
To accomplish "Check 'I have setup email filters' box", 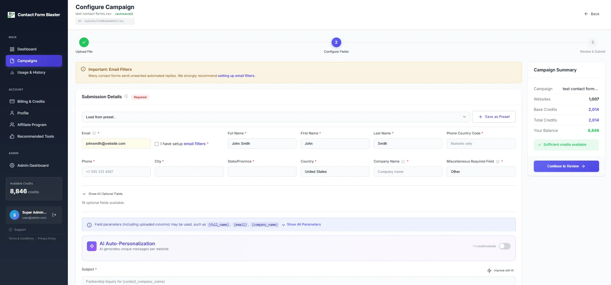I will point(157,144).
